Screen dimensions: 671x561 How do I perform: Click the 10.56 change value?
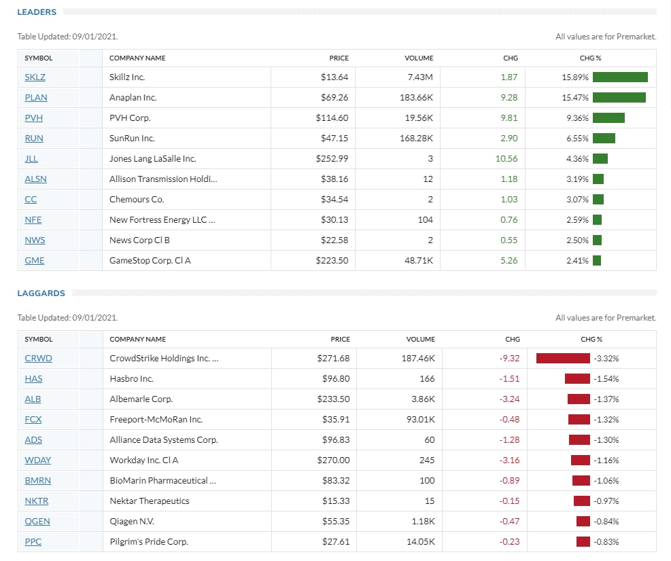point(506,159)
